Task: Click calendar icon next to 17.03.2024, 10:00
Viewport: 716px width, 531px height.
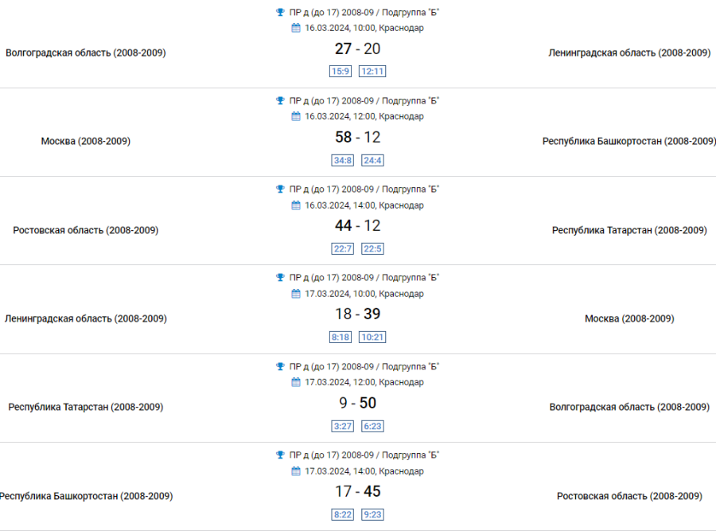Action: [296, 294]
